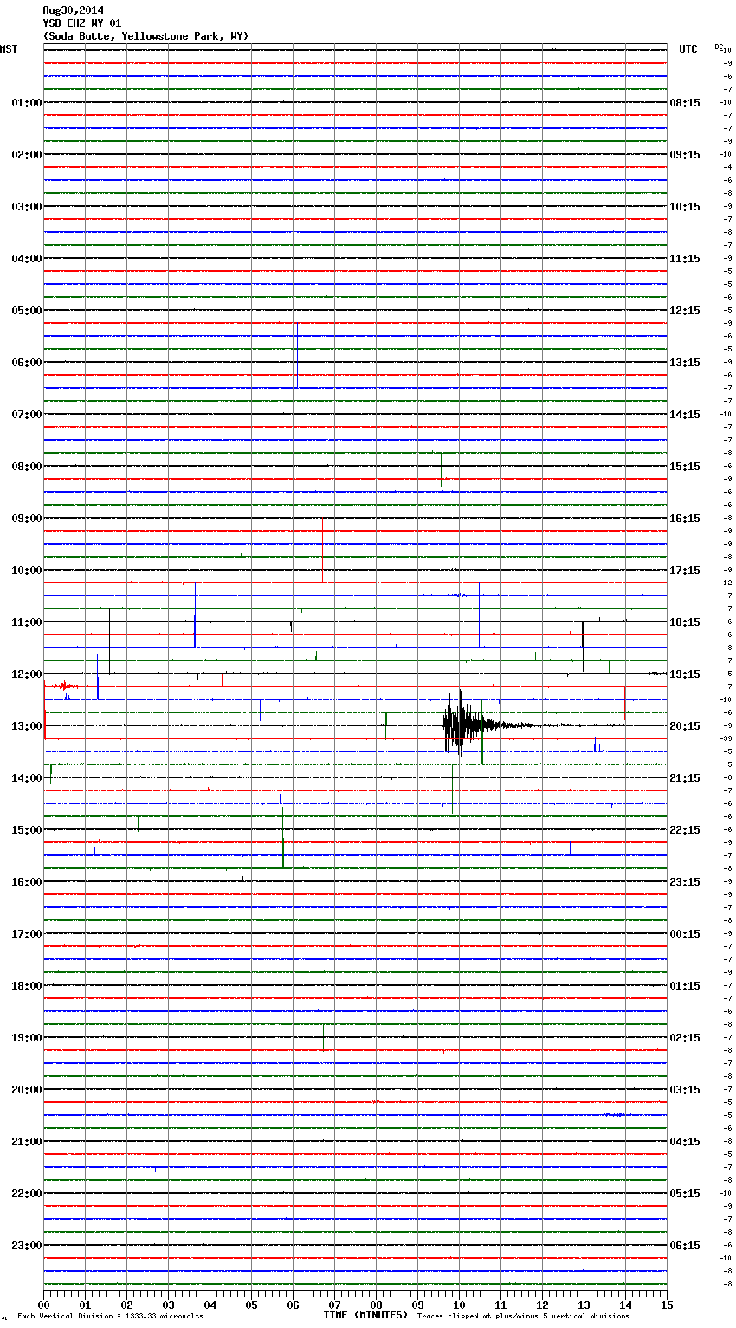Select the 02:15 UTC time label
This screenshot has height=1328, width=736.
click(685, 1038)
